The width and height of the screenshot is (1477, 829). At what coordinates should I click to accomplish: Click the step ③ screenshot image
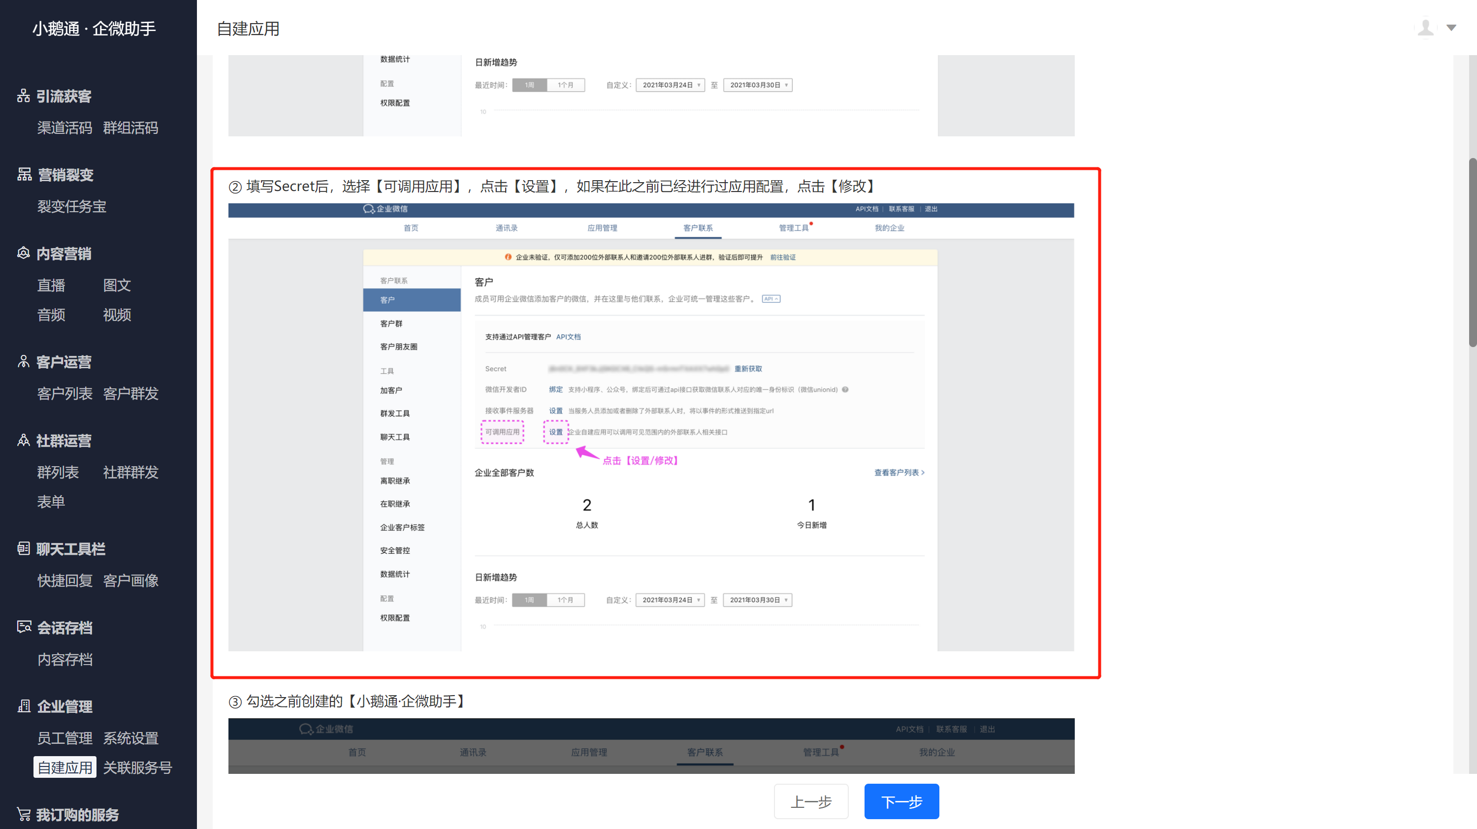click(x=651, y=745)
